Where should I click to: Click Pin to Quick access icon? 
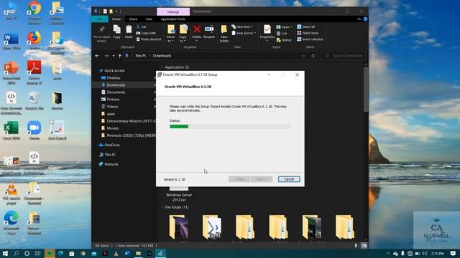coord(102,29)
